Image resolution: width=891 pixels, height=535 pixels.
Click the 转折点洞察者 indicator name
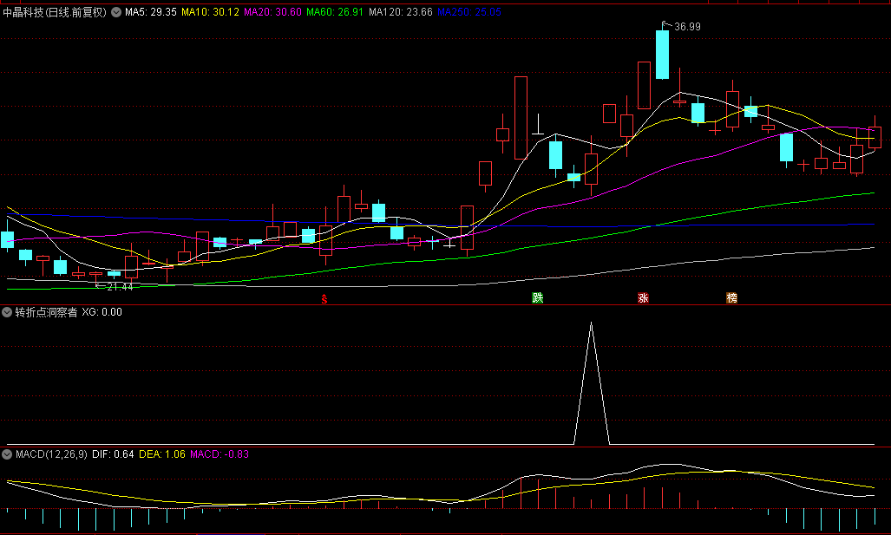(46, 312)
